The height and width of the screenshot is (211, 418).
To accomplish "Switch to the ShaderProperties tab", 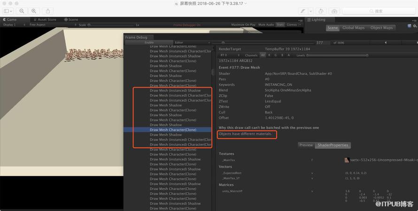I will click(x=333, y=145).
